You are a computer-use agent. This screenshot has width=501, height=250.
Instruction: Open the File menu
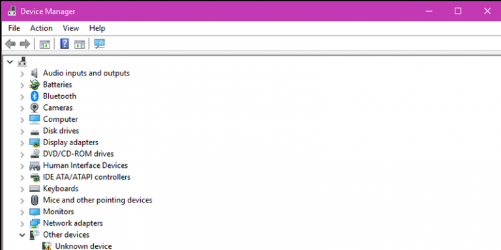tap(14, 28)
